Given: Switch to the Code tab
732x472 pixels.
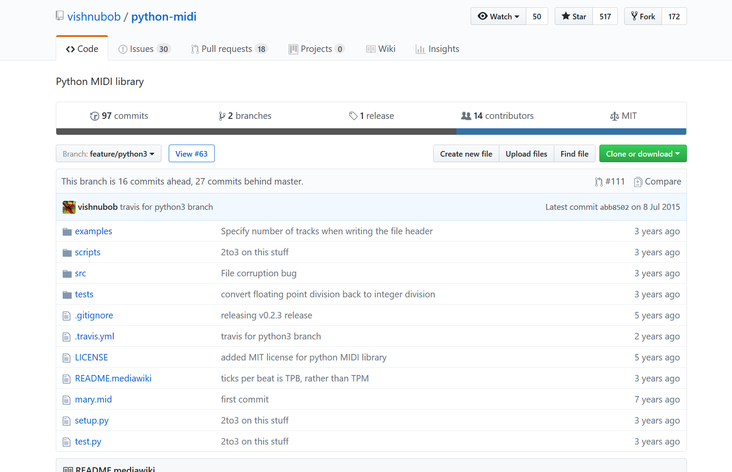Looking at the screenshot, I should [82, 49].
